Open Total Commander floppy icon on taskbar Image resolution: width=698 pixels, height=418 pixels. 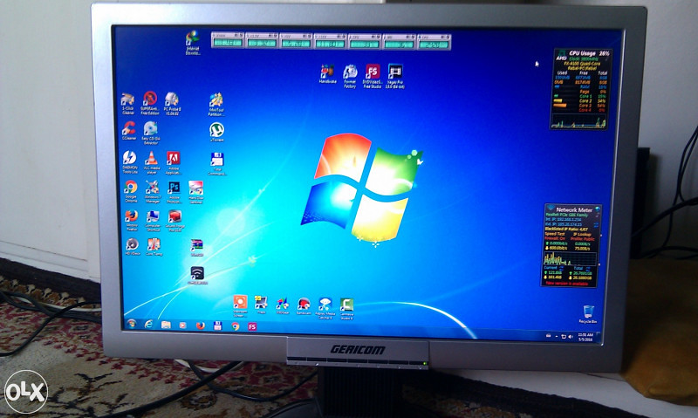tap(217, 325)
